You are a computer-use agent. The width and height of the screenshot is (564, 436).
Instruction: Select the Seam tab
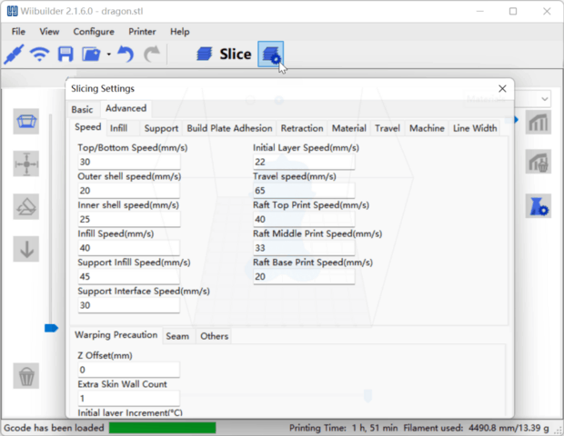(x=177, y=336)
